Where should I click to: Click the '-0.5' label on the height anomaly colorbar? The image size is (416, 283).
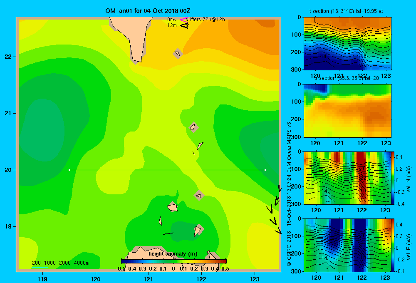point(121,269)
